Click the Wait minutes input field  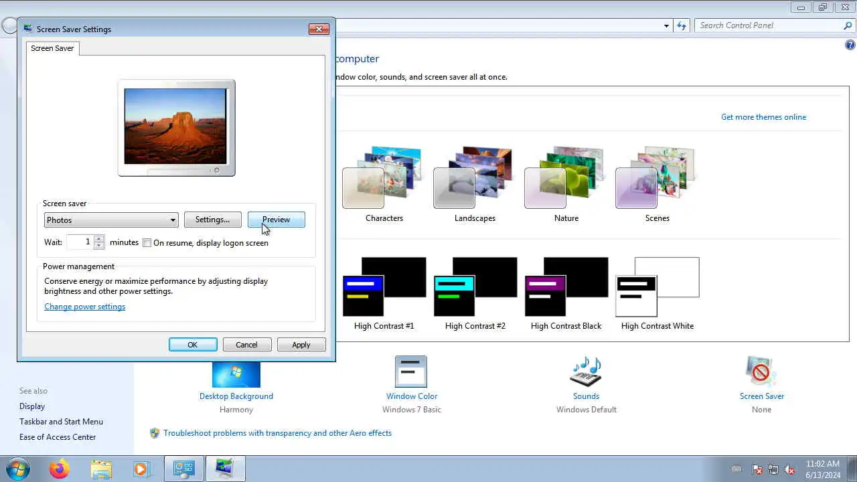point(80,242)
